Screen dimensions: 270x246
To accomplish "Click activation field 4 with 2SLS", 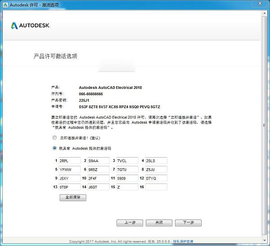I will [x=156, y=161].
